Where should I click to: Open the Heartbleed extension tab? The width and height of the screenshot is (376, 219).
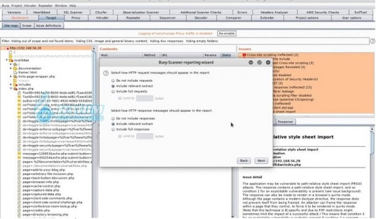pyautogui.click(x=42, y=12)
